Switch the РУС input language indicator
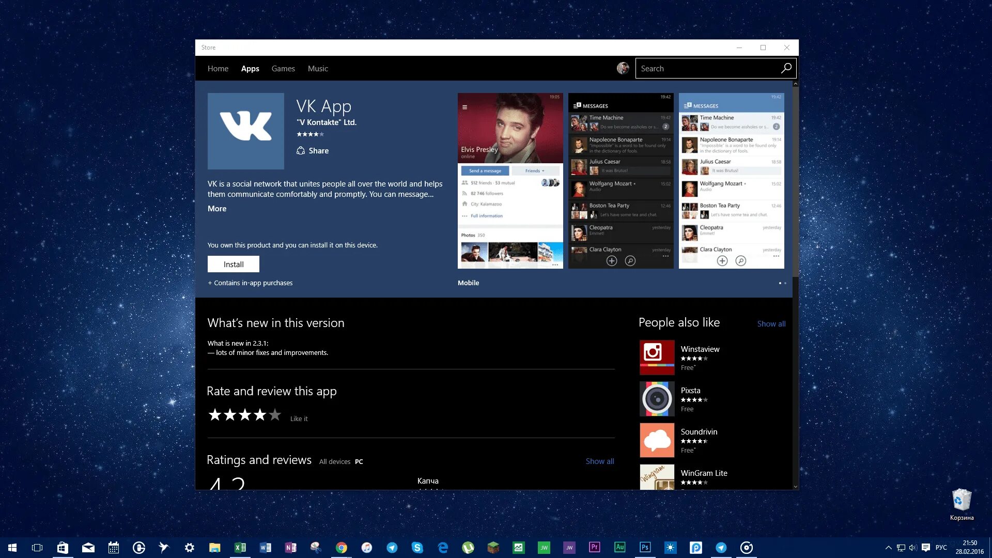This screenshot has width=992, height=558. tap(941, 548)
